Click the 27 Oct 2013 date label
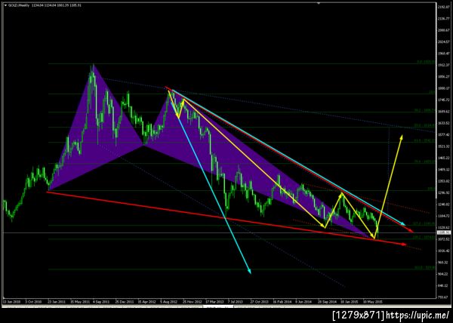 (259, 302)
